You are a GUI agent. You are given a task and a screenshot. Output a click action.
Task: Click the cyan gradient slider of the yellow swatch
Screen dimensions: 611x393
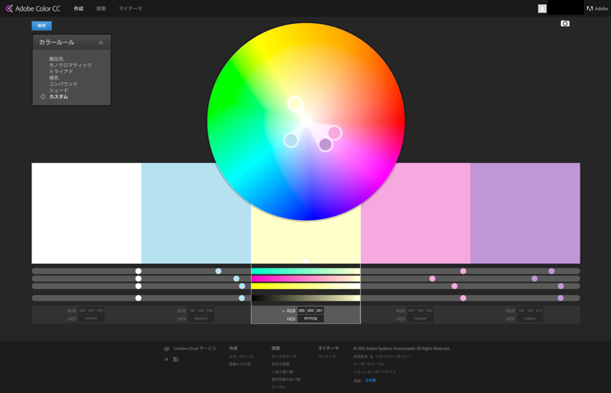305,271
